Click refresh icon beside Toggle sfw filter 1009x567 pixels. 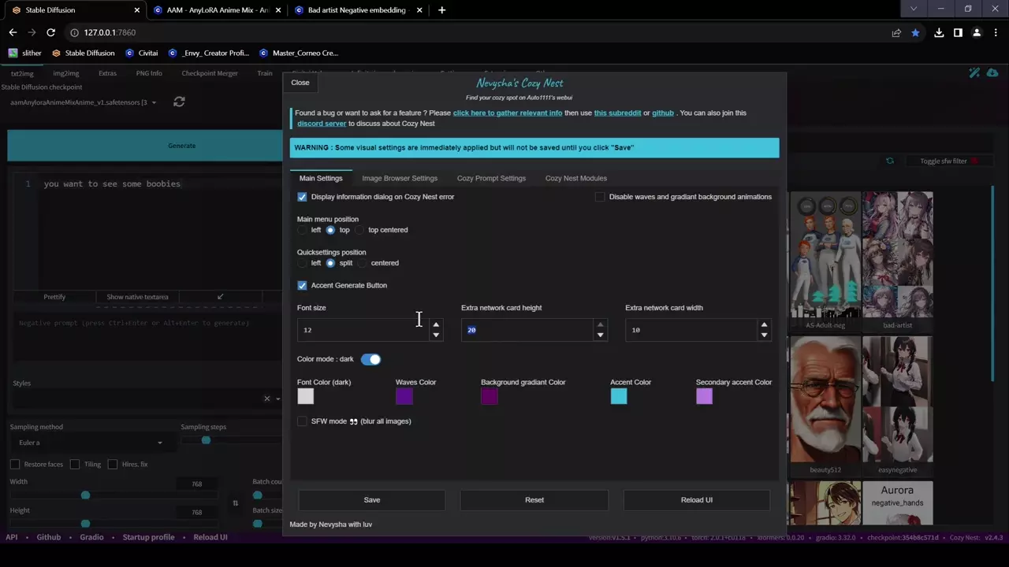[890, 161]
